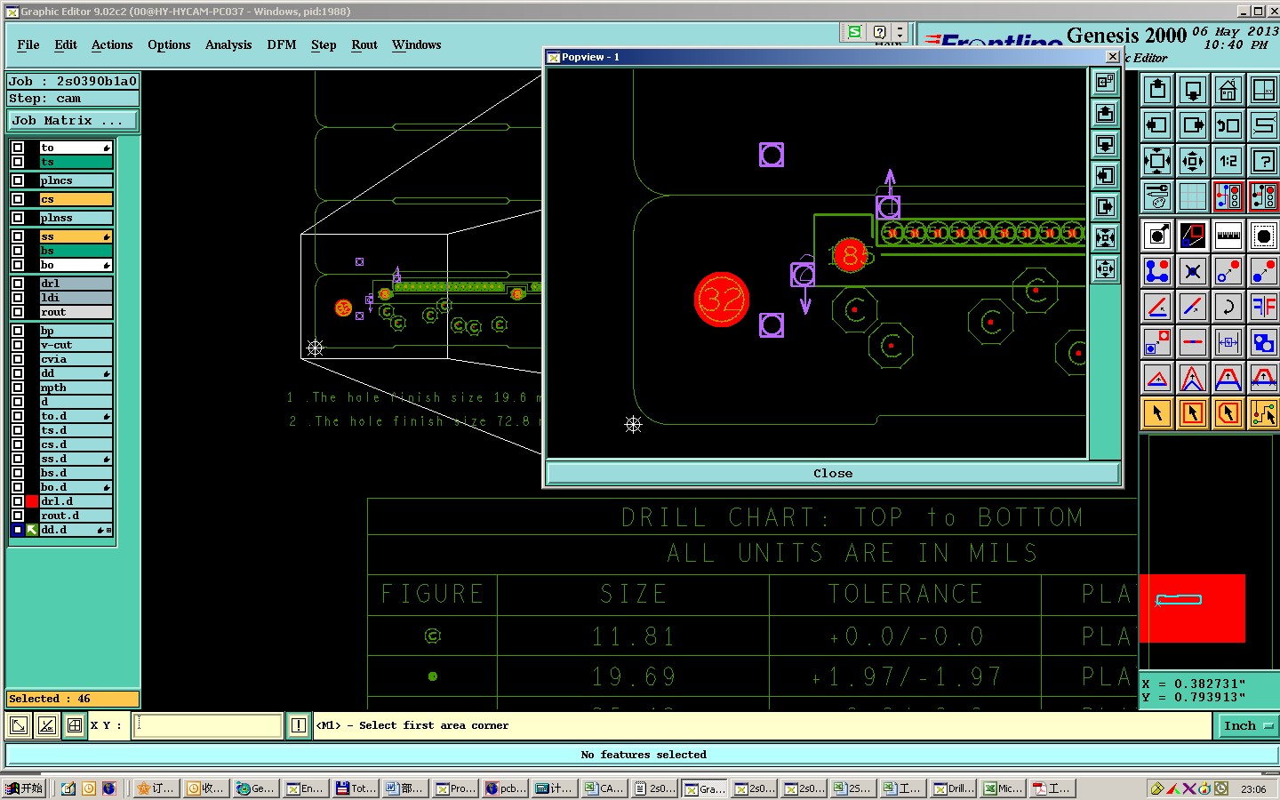Toggle the checkbox for layer plncs

[x=18, y=180]
